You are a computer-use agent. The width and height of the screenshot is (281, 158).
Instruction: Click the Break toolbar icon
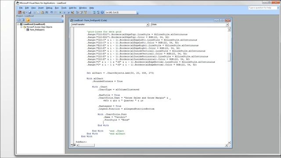pyautogui.click(x=65, y=12)
